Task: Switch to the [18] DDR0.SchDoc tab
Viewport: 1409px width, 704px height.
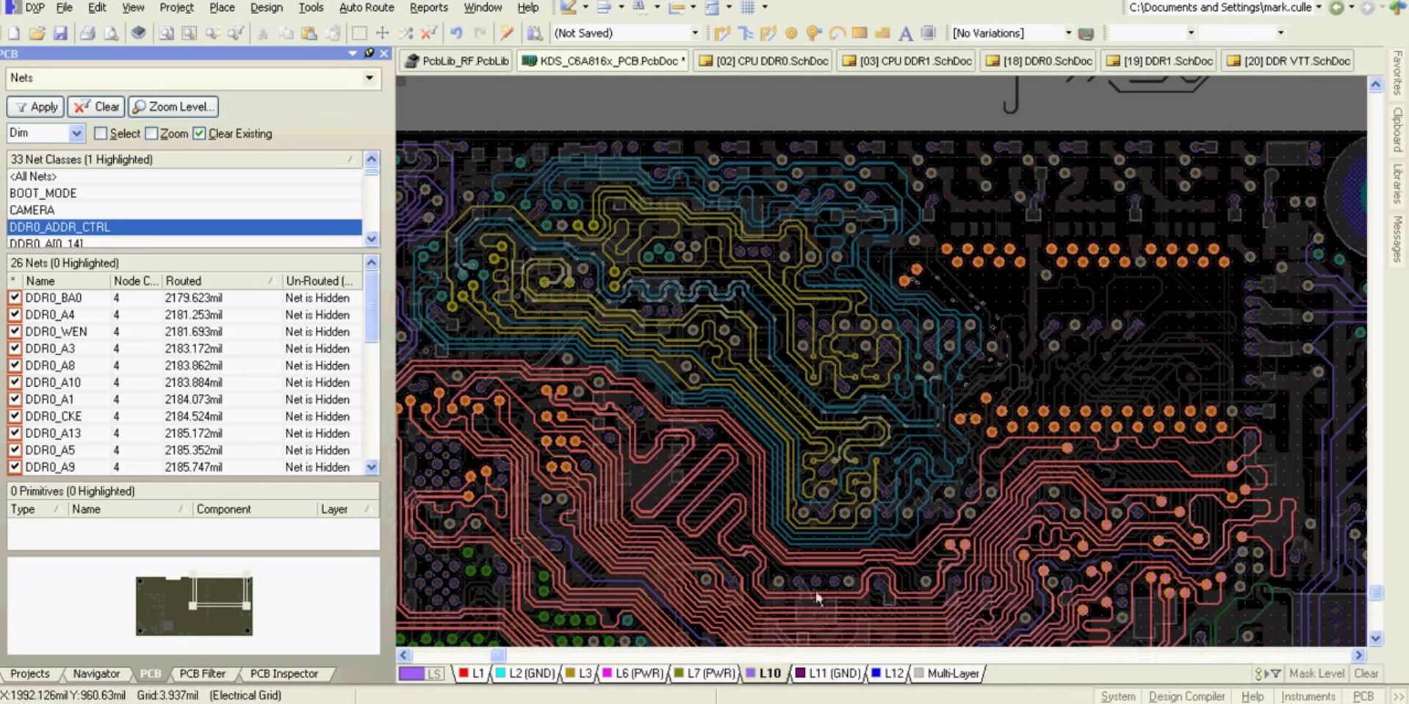Action: (x=1038, y=61)
